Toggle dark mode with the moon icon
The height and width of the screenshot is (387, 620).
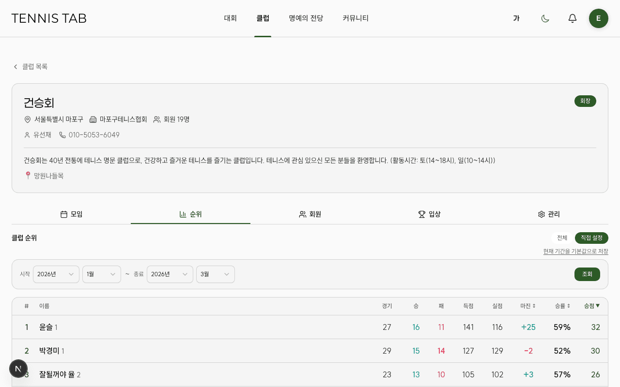(x=545, y=18)
